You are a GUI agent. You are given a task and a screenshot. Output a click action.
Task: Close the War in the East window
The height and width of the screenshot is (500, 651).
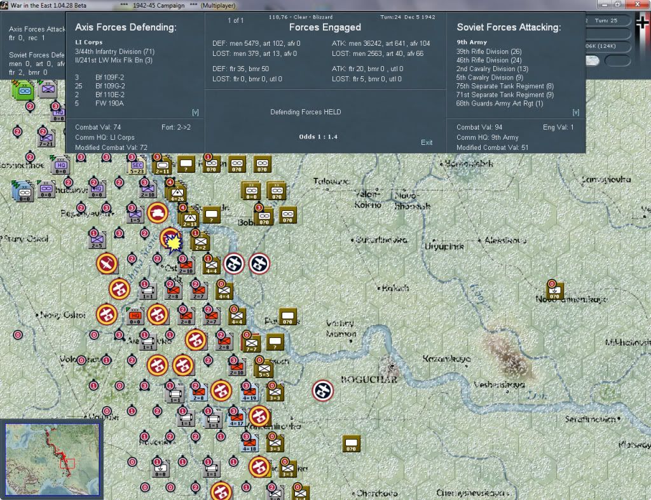click(637, 4)
